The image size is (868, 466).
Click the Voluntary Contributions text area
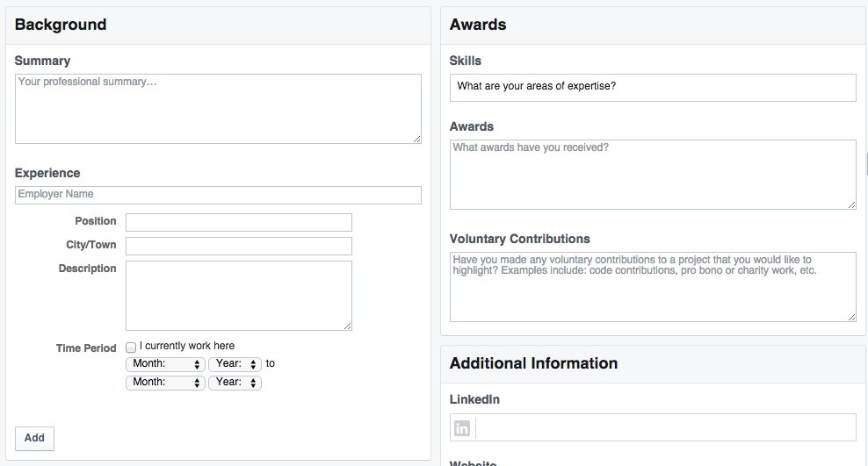pyautogui.click(x=653, y=287)
